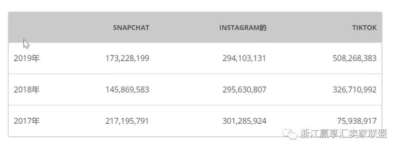Click Snapchat 2019 value 173,228,199

click(127, 58)
